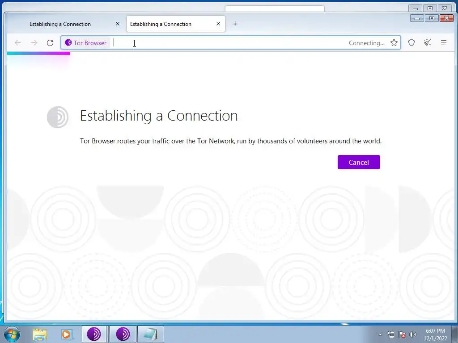Open the Action Center flag icon
This screenshot has height=343, width=458.
pyautogui.click(x=402, y=335)
